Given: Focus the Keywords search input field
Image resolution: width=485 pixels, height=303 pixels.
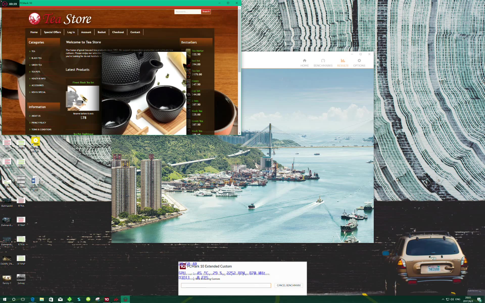Looking at the screenshot, I should pos(187,12).
